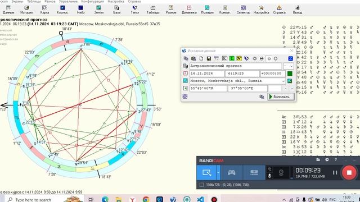Select Bandicam game recording mode
The width and height of the screenshot is (360, 202).
point(231,172)
